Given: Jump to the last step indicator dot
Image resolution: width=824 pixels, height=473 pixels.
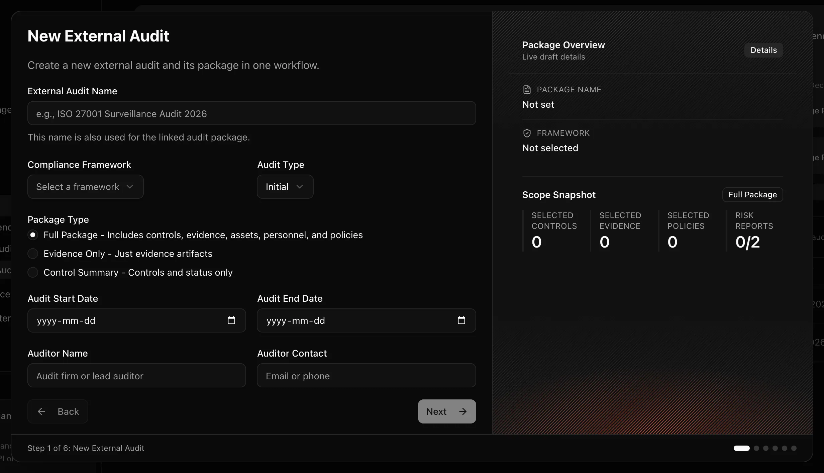Looking at the screenshot, I should click(794, 448).
